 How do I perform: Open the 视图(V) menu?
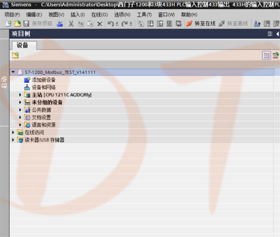point(57,15)
